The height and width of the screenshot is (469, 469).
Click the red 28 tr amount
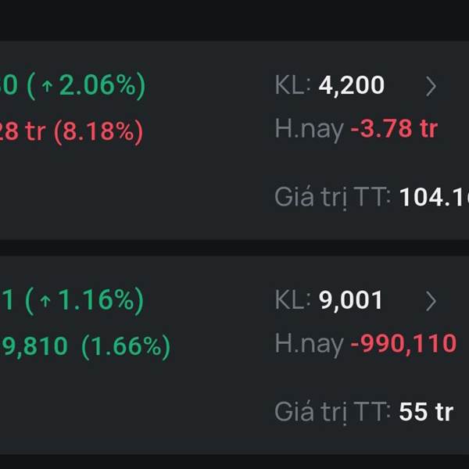click(23, 131)
